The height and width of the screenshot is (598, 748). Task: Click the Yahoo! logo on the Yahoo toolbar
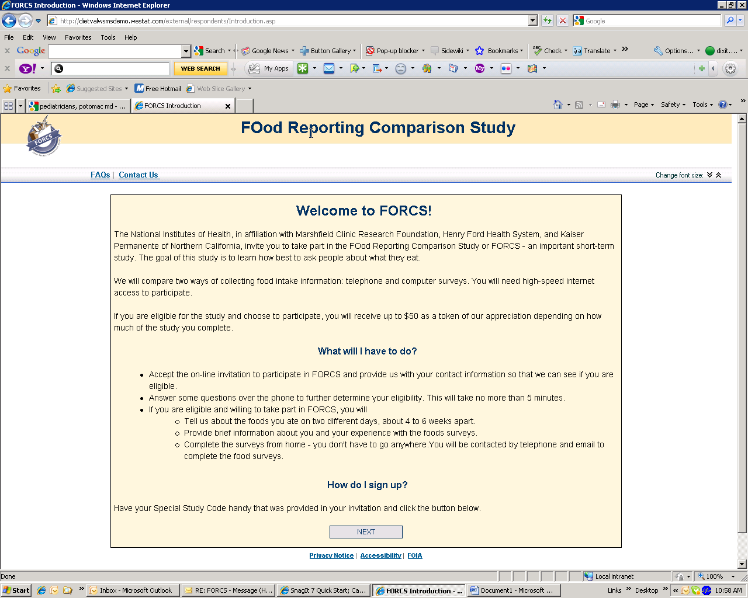[28, 68]
